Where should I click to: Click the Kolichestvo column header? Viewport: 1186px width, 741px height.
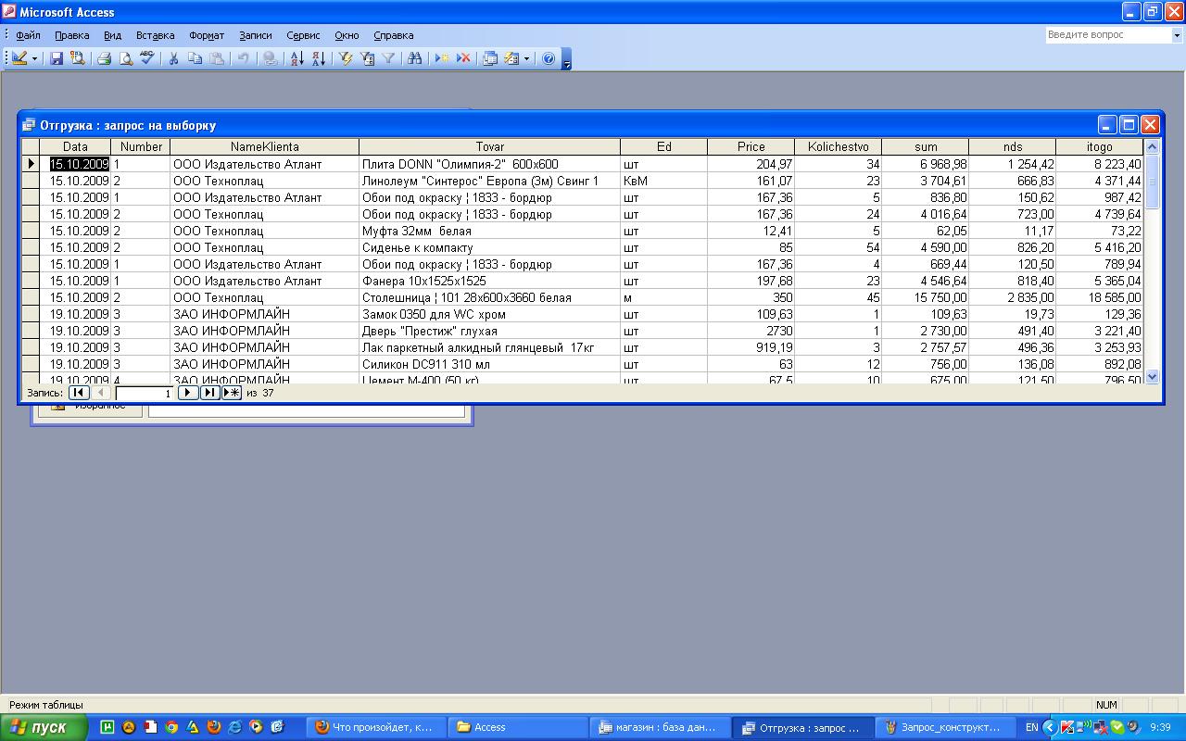(839, 146)
